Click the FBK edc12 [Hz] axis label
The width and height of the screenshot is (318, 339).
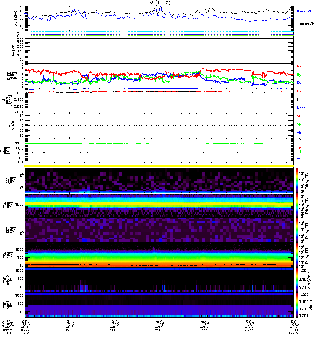tap(8, 279)
